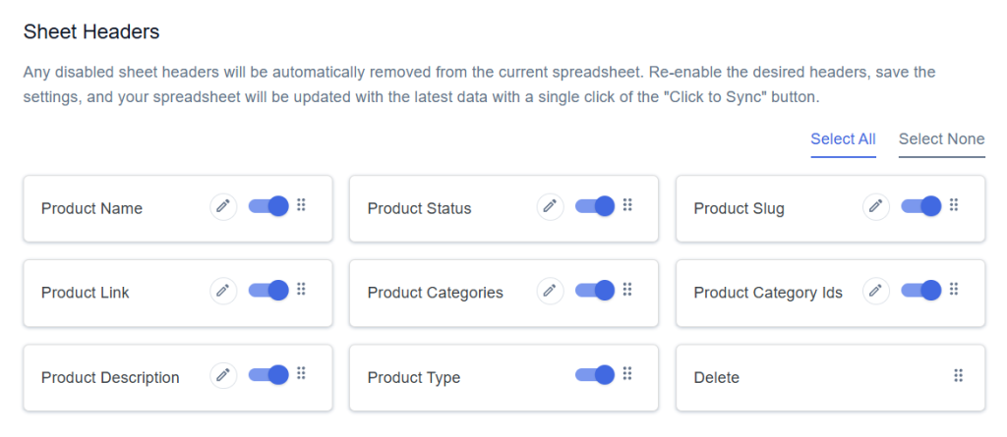Edit the Product Category Ids header
Image resolution: width=1007 pixels, height=437 pixels.
pyautogui.click(x=876, y=291)
